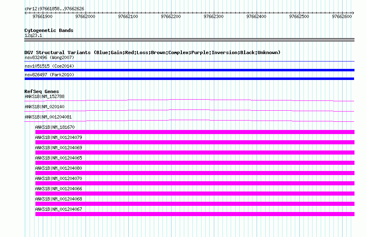Click the 97662500 ruler tick label

point(299,16)
